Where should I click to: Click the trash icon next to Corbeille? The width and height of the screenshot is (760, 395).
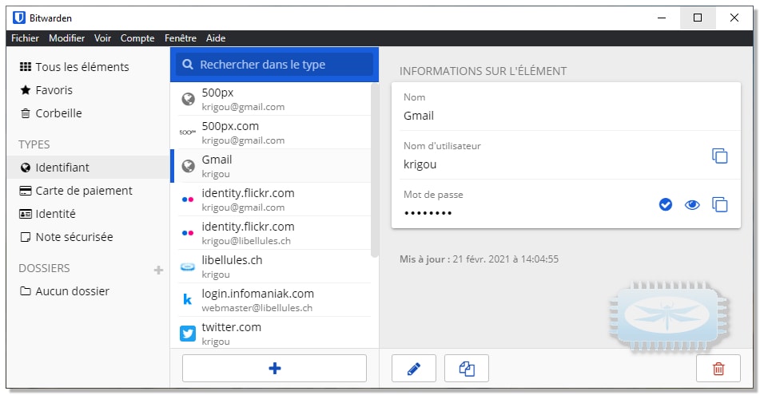pyautogui.click(x=26, y=113)
